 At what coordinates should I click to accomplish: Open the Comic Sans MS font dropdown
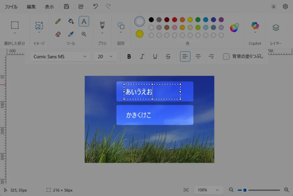click(x=60, y=56)
